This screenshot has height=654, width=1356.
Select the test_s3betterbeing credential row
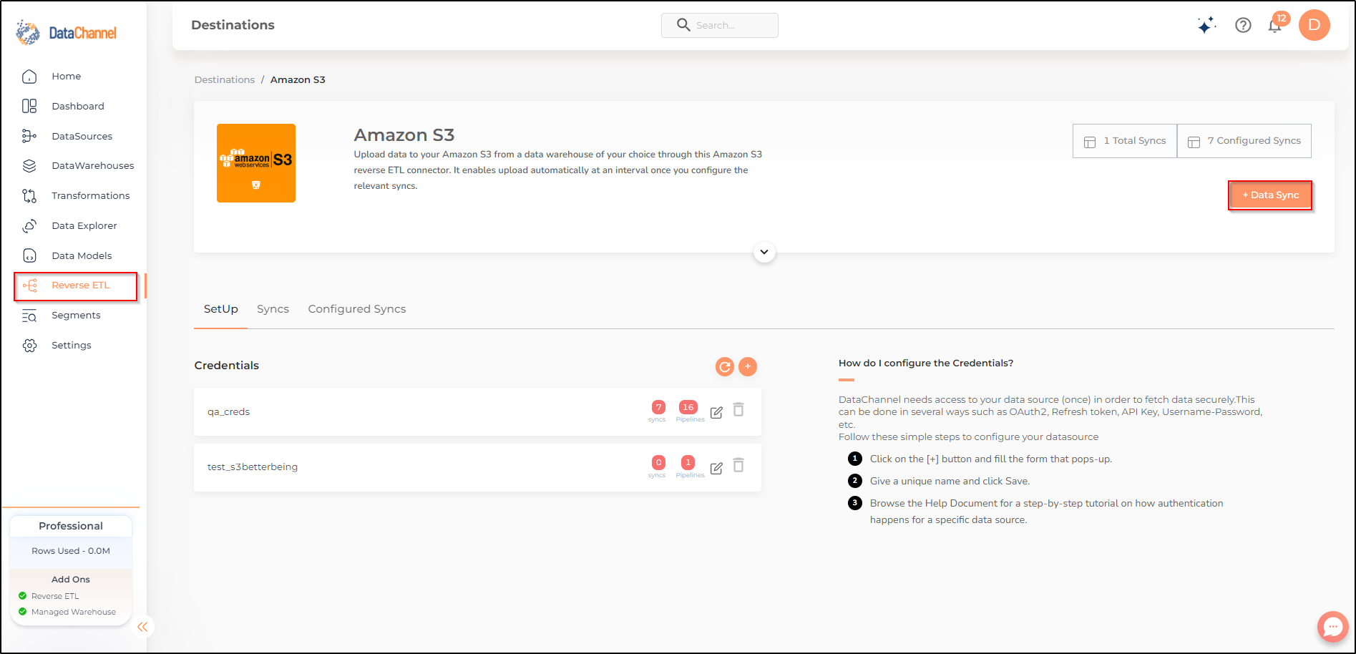click(x=477, y=467)
